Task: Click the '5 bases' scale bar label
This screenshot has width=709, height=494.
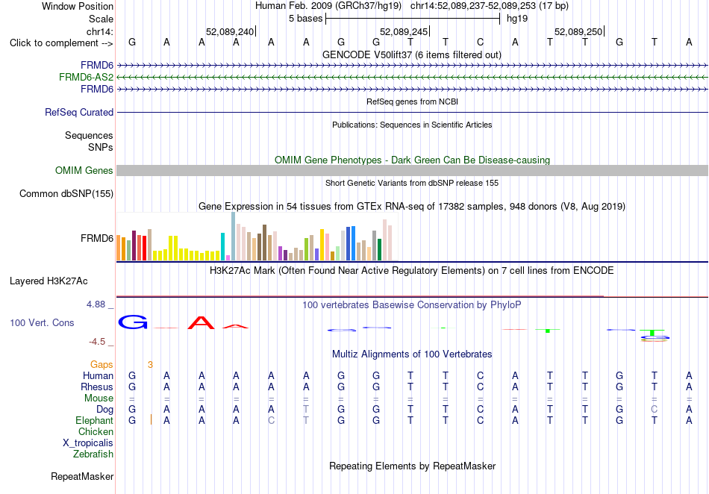Action: [306, 19]
